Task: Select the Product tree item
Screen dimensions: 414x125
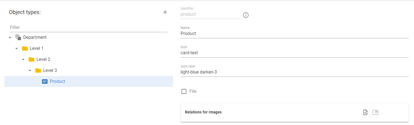Action: (x=89, y=81)
